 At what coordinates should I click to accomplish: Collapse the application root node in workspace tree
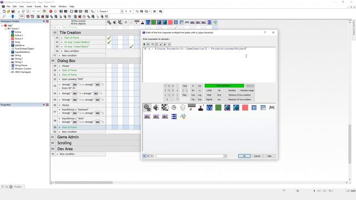pyautogui.click(x=2, y=26)
